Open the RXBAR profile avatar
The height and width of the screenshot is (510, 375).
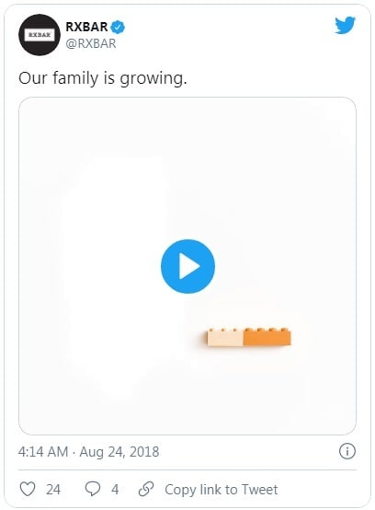pos(40,35)
